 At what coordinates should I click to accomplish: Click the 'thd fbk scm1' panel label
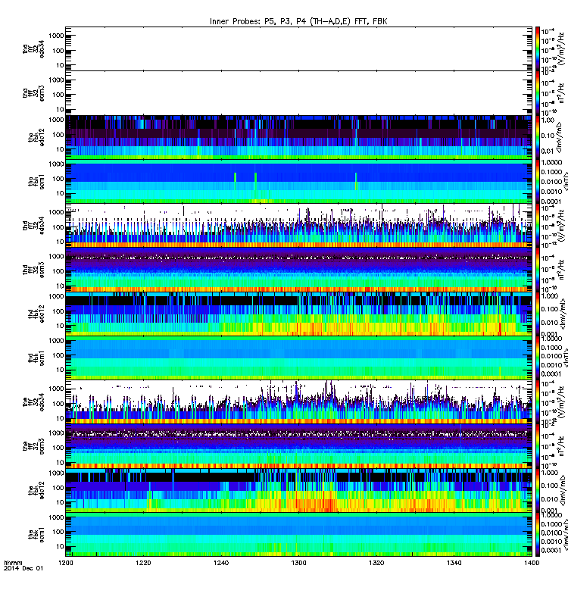36,358
